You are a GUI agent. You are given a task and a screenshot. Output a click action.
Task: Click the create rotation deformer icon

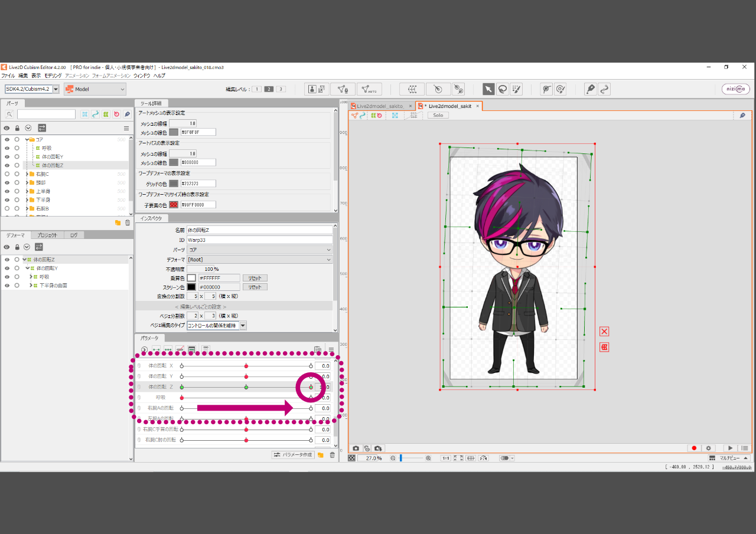coord(438,89)
